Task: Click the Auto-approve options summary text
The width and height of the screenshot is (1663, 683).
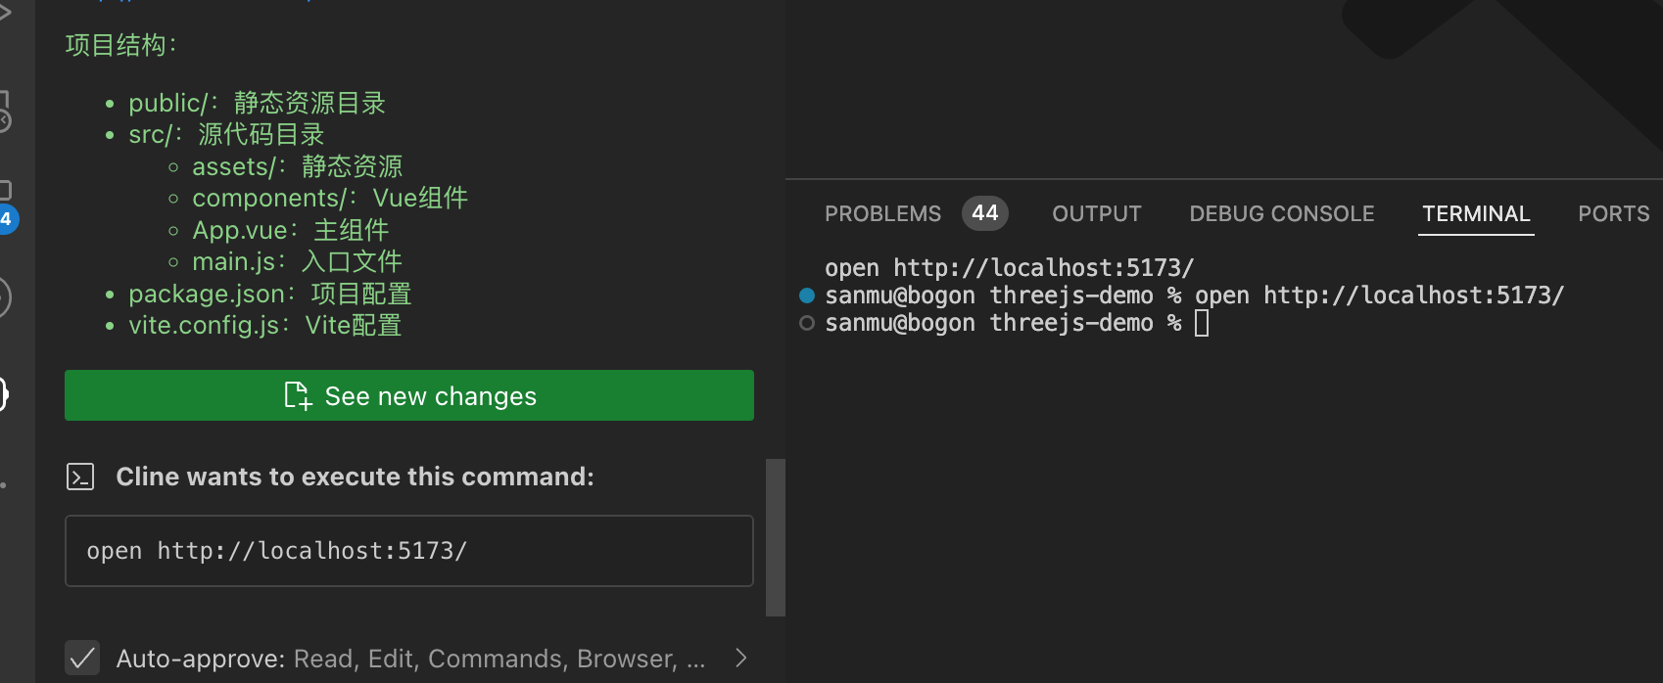Action: tap(499, 660)
